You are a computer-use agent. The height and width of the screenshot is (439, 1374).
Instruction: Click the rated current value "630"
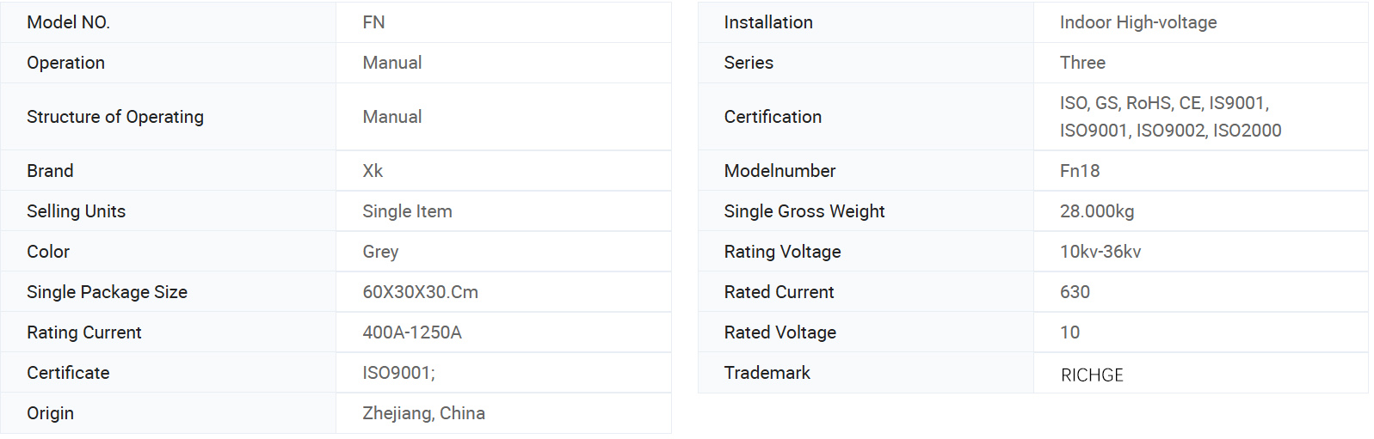pyautogui.click(x=1075, y=292)
